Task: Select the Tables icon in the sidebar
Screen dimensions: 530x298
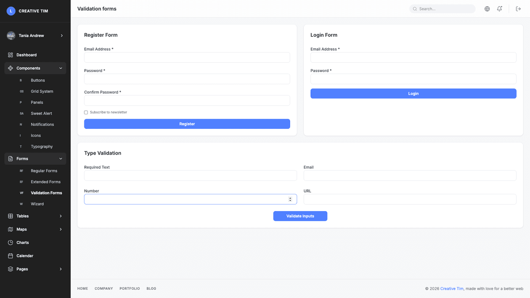Action: [10, 216]
